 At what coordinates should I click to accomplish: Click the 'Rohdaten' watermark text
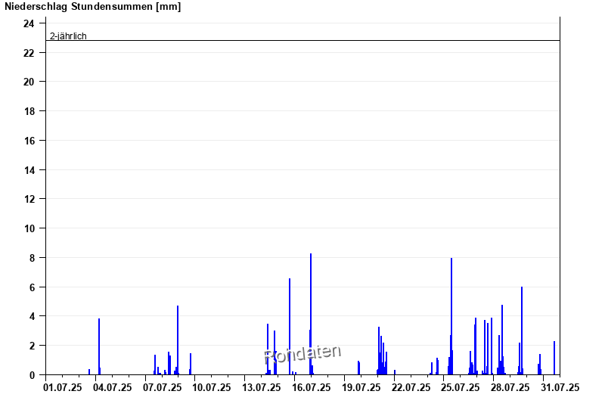point(302,354)
